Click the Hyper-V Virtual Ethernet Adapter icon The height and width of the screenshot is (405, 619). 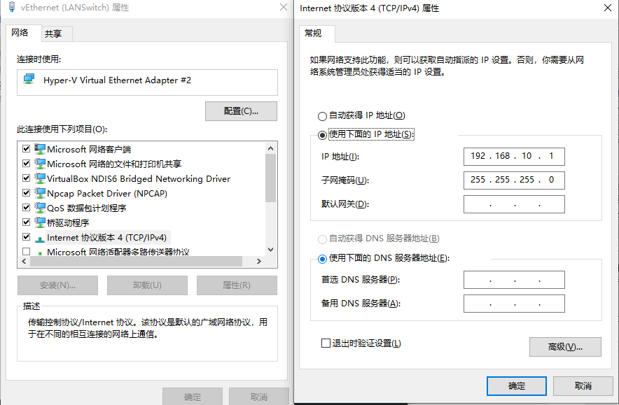click(29, 80)
